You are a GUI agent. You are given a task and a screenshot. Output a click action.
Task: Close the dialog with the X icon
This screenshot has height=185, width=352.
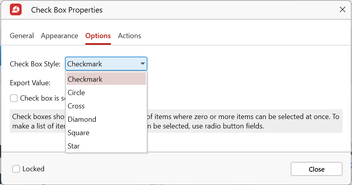[343, 10]
